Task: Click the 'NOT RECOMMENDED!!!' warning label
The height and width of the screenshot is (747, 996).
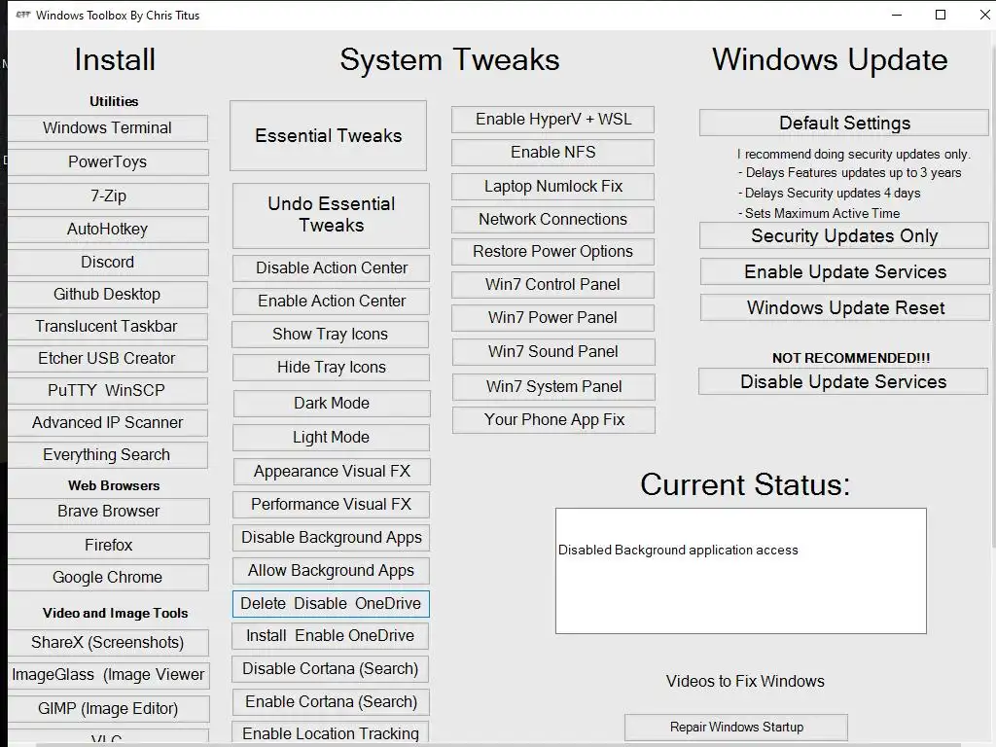Action: pyautogui.click(x=851, y=358)
